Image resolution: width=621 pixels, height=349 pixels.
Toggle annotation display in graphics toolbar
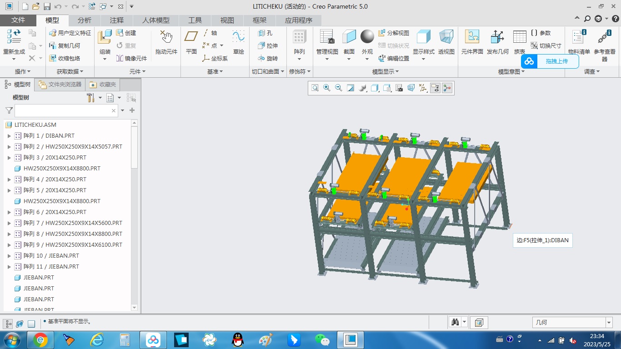[435, 88]
